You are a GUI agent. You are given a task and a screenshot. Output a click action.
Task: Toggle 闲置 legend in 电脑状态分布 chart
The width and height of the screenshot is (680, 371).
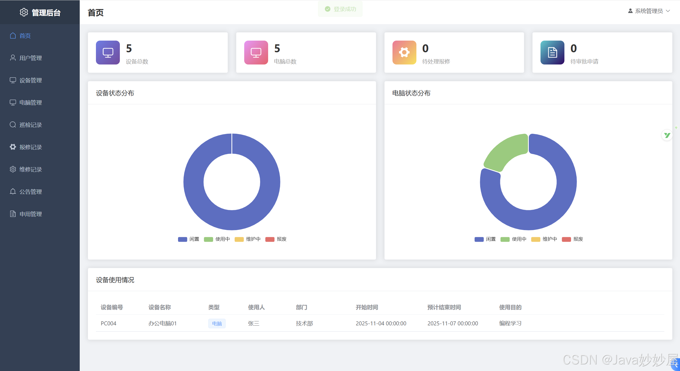click(485, 239)
